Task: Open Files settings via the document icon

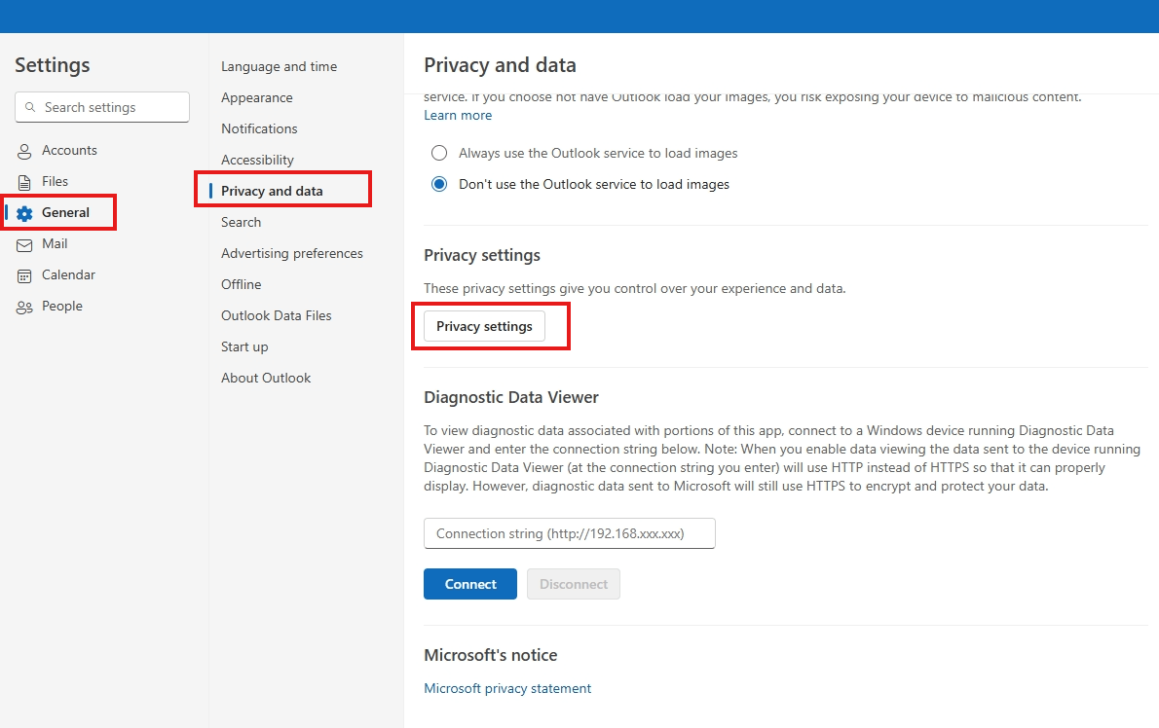Action: click(23, 181)
